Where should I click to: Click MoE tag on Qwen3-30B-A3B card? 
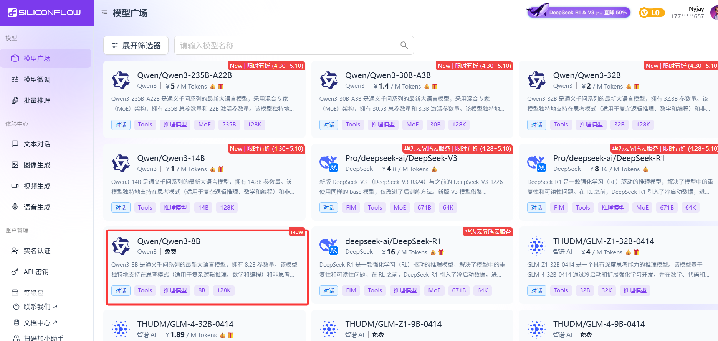(x=412, y=125)
